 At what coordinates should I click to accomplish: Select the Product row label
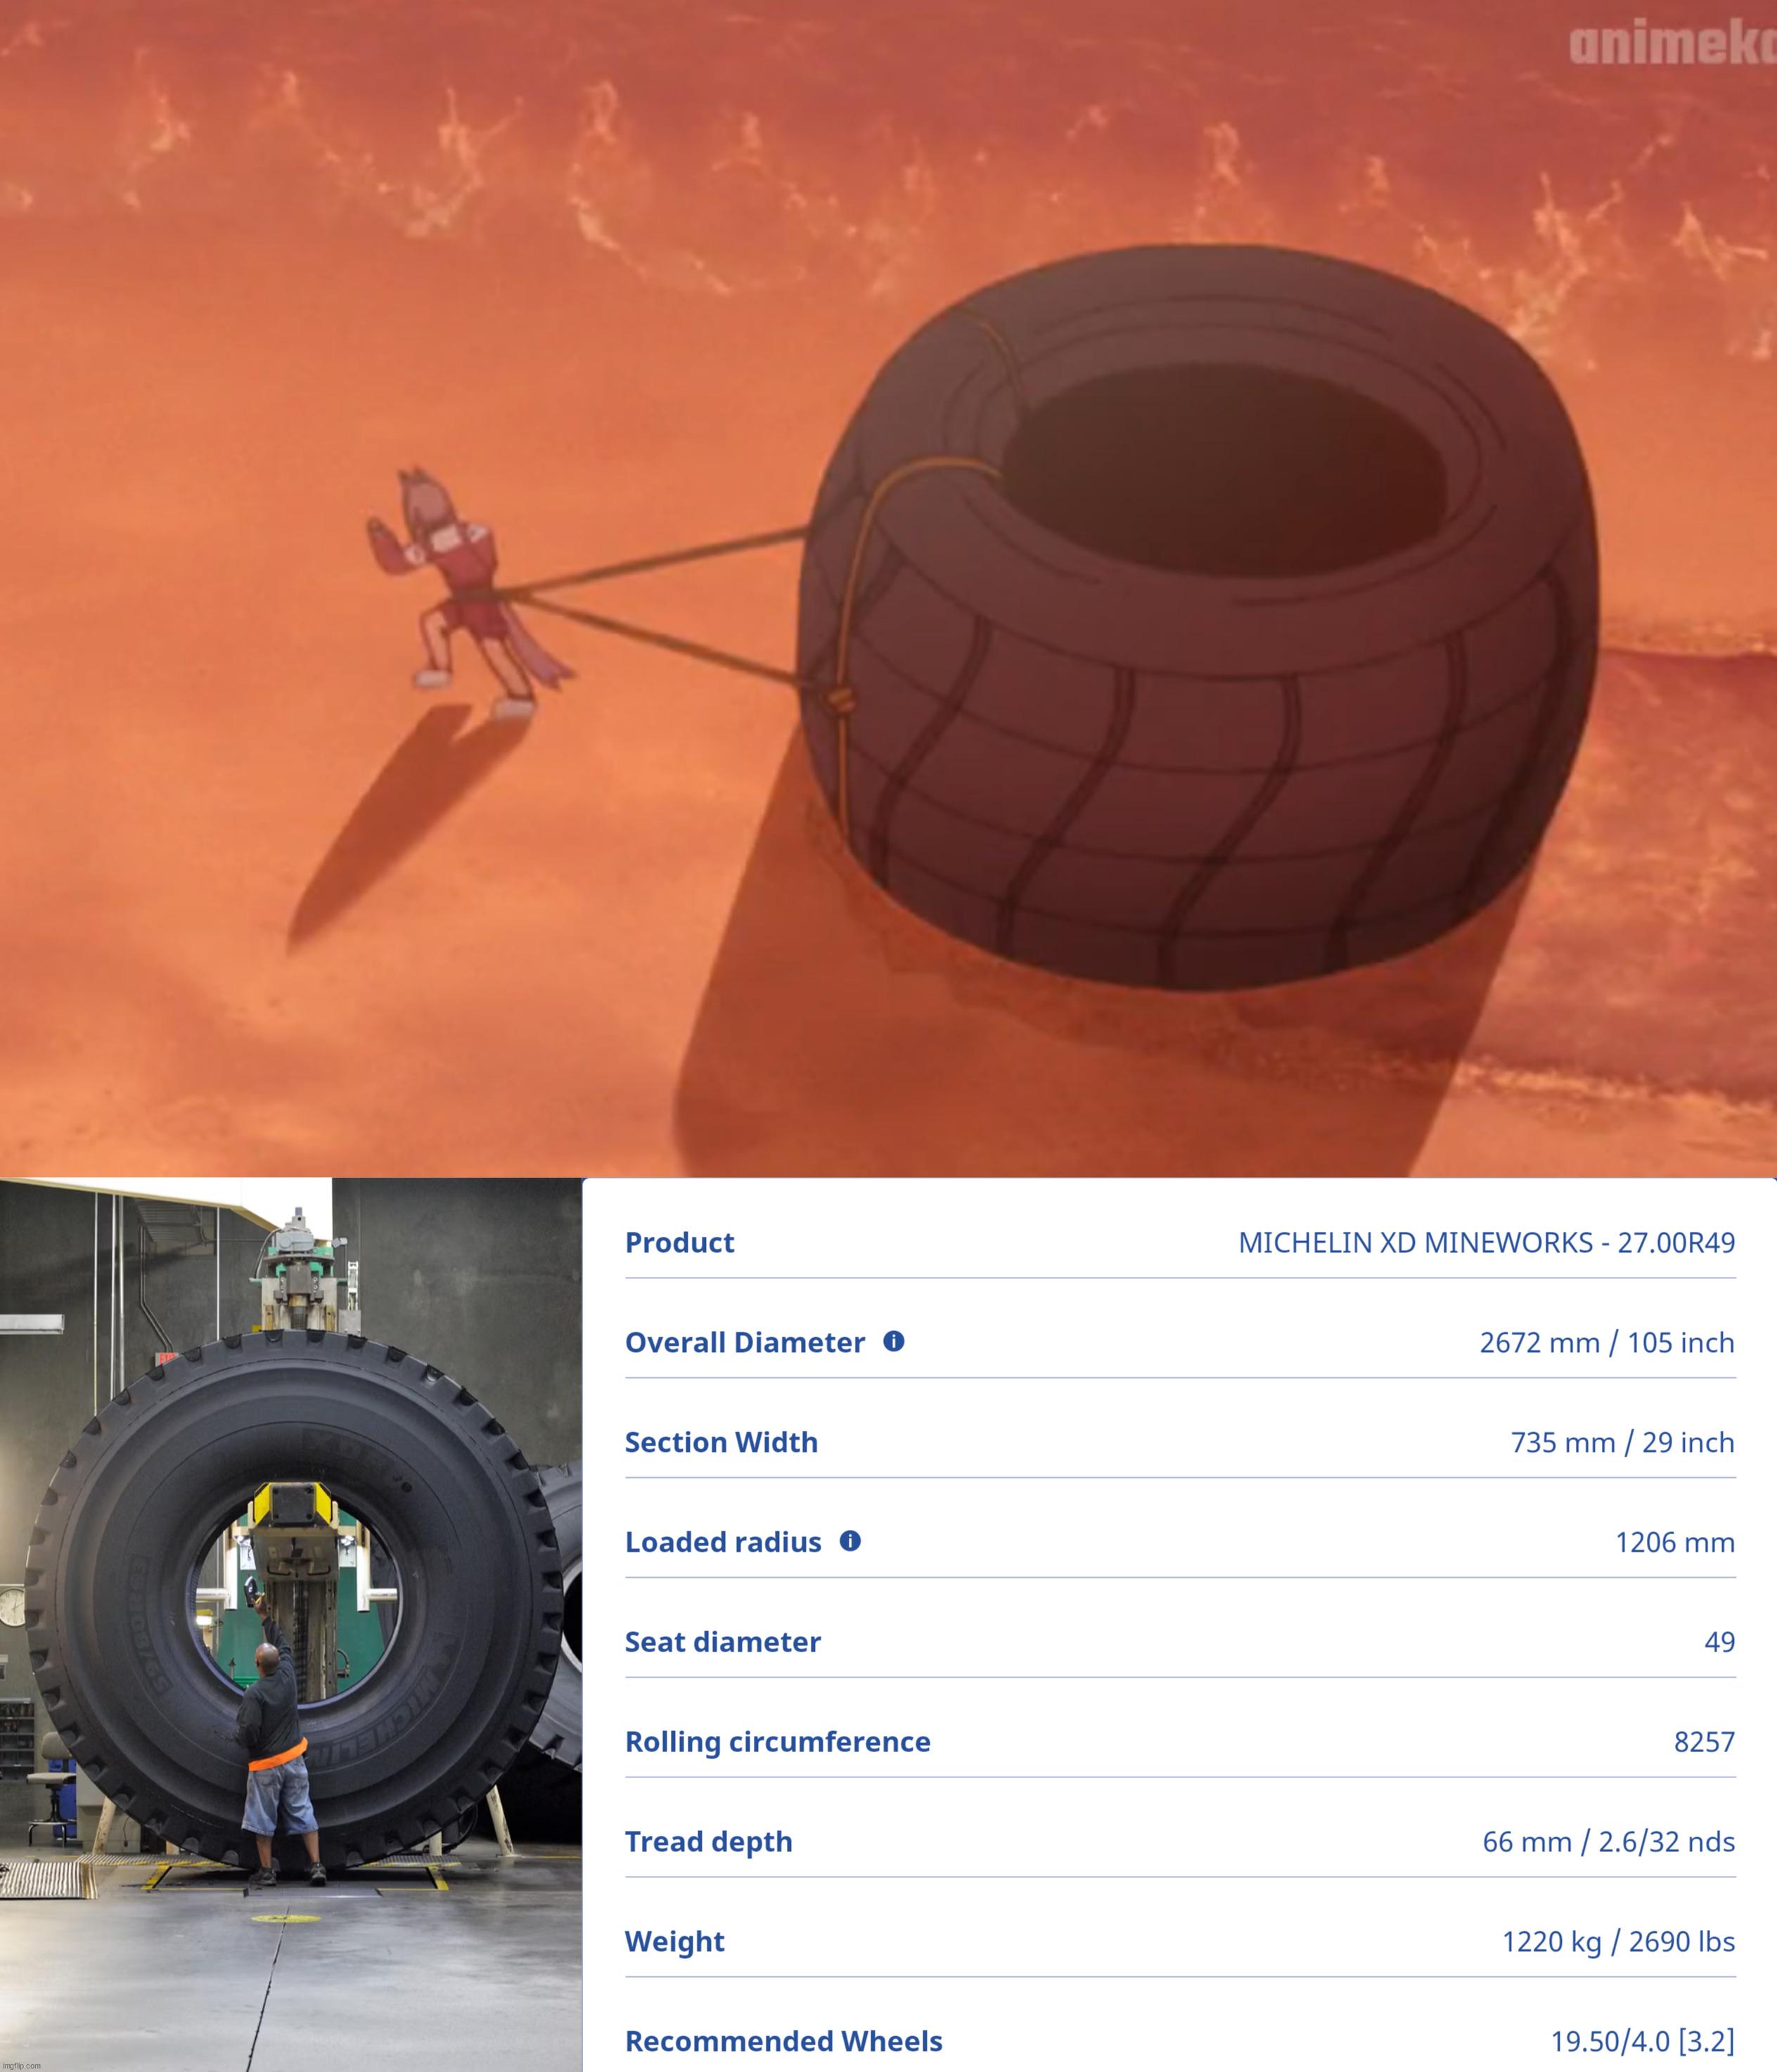coord(679,1242)
